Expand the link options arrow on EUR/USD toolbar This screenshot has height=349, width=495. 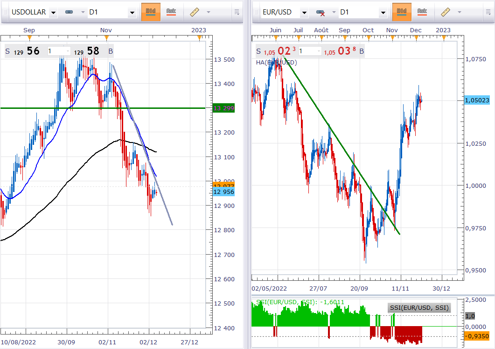coord(333,12)
